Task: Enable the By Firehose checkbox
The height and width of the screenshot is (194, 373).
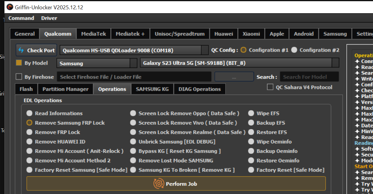Action: [x=19, y=77]
